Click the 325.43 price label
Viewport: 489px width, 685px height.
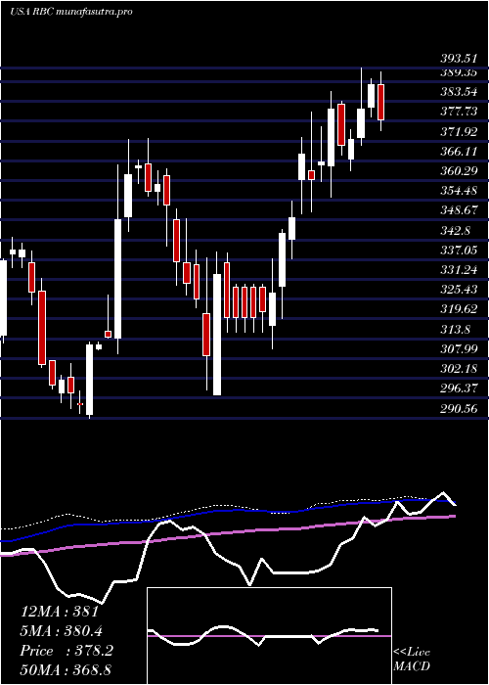click(459, 290)
